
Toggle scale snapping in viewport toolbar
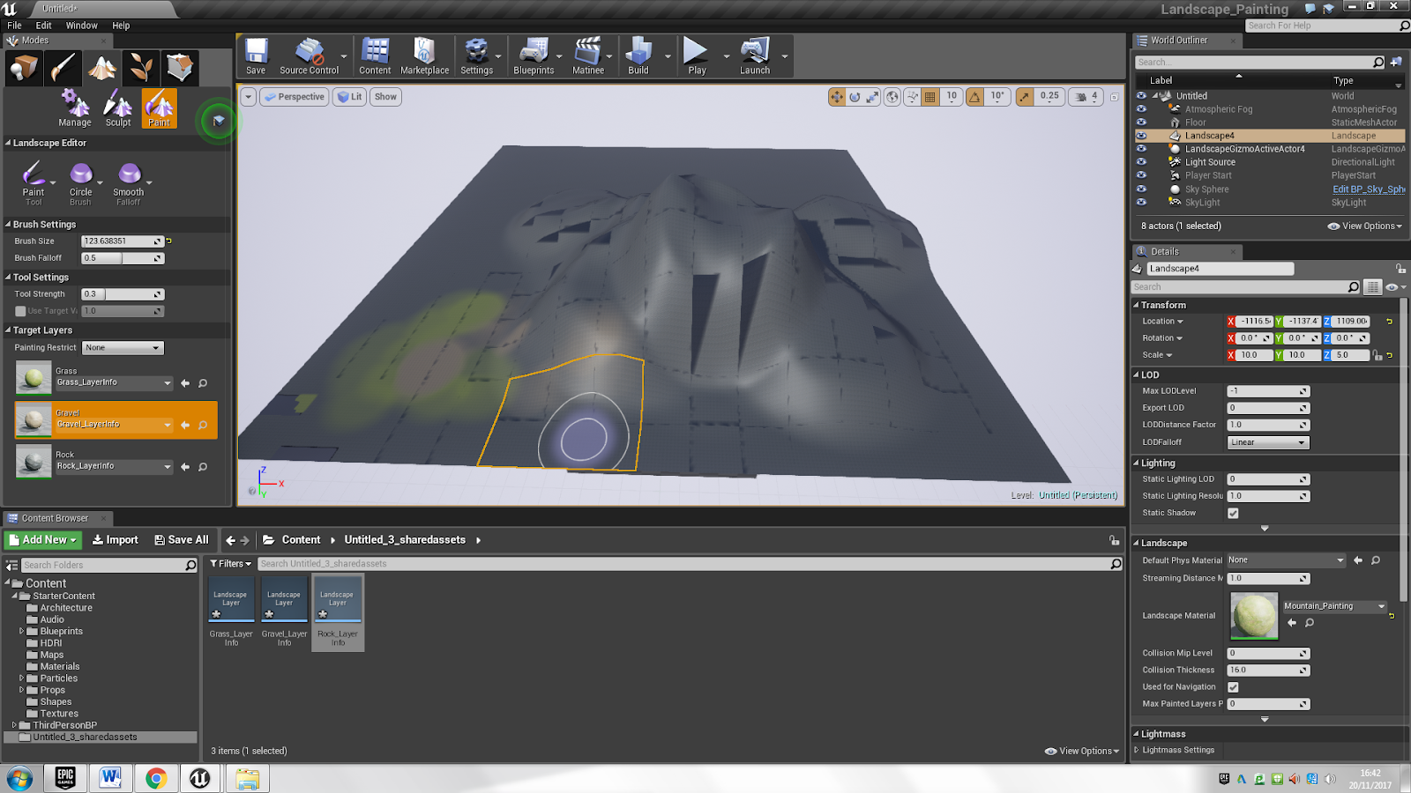(1025, 97)
